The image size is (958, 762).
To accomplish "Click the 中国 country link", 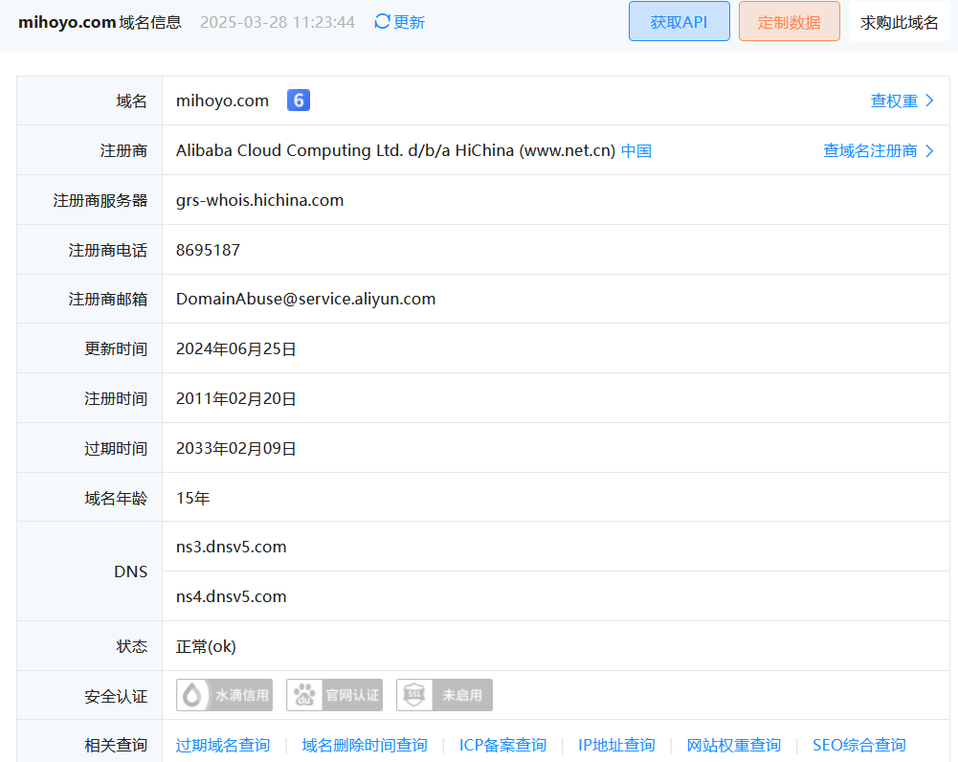I will pos(636,150).
